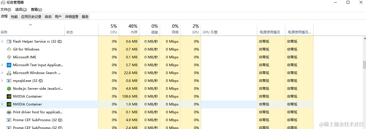Expand the Microsoft Text Input Application group

[x=2, y=65]
